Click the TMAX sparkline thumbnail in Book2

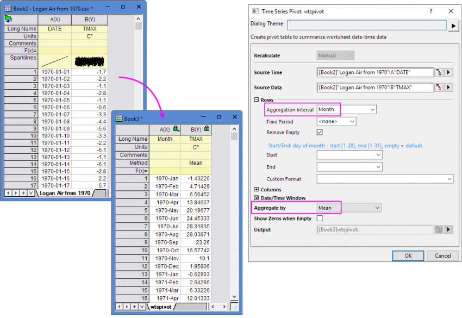click(x=89, y=60)
